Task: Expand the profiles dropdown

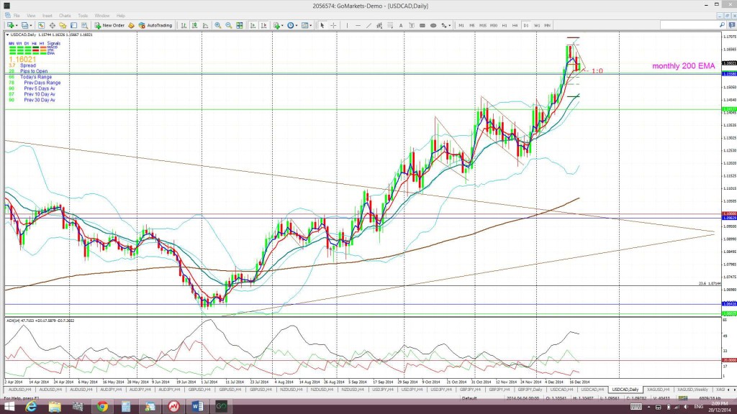Action: (31, 25)
